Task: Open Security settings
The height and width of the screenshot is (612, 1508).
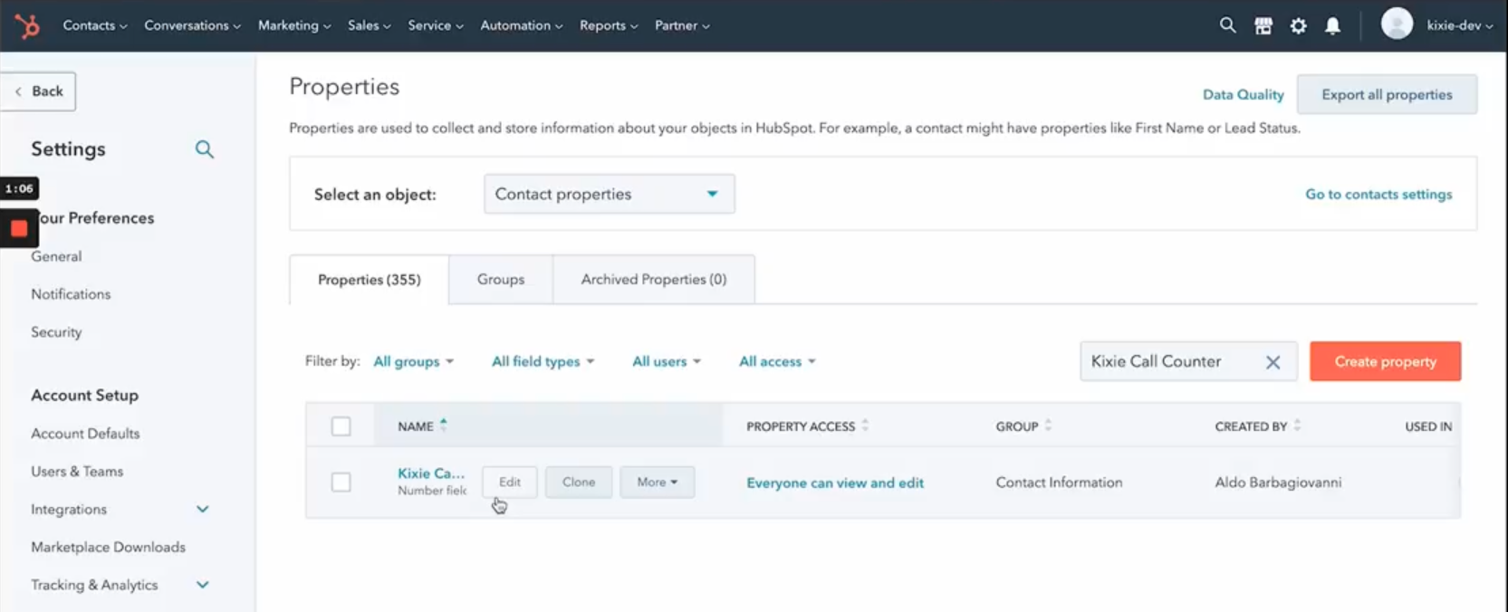Action: click(56, 333)
